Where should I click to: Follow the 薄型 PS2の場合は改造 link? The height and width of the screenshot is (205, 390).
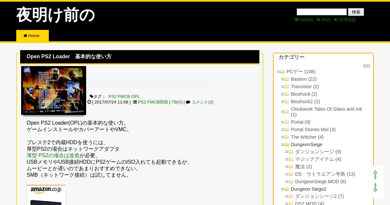pos(53,156)
